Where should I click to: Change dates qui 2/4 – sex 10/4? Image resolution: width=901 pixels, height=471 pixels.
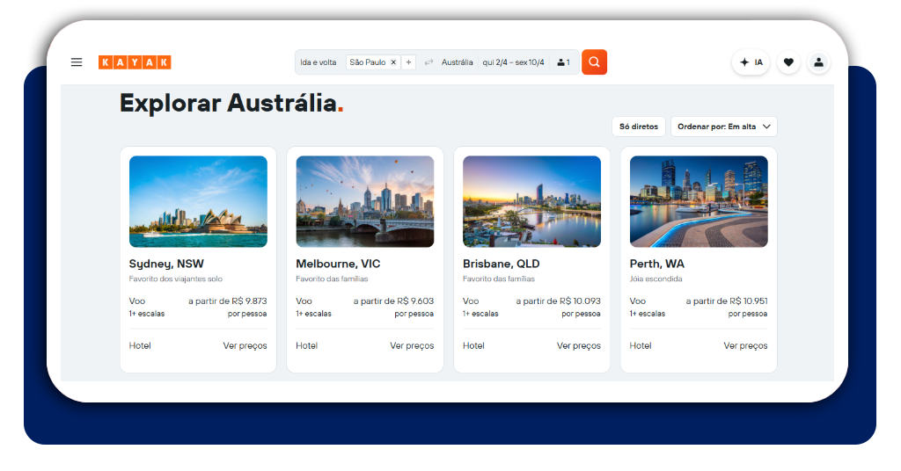coord(513,62)
